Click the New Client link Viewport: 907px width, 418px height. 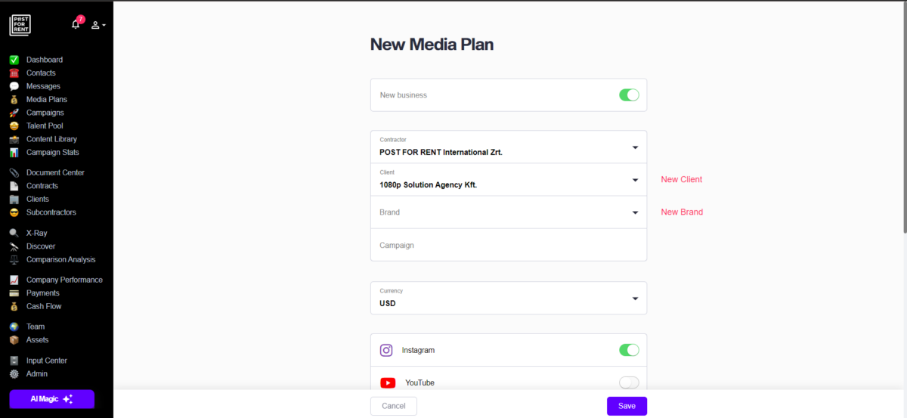coord(681,180)
